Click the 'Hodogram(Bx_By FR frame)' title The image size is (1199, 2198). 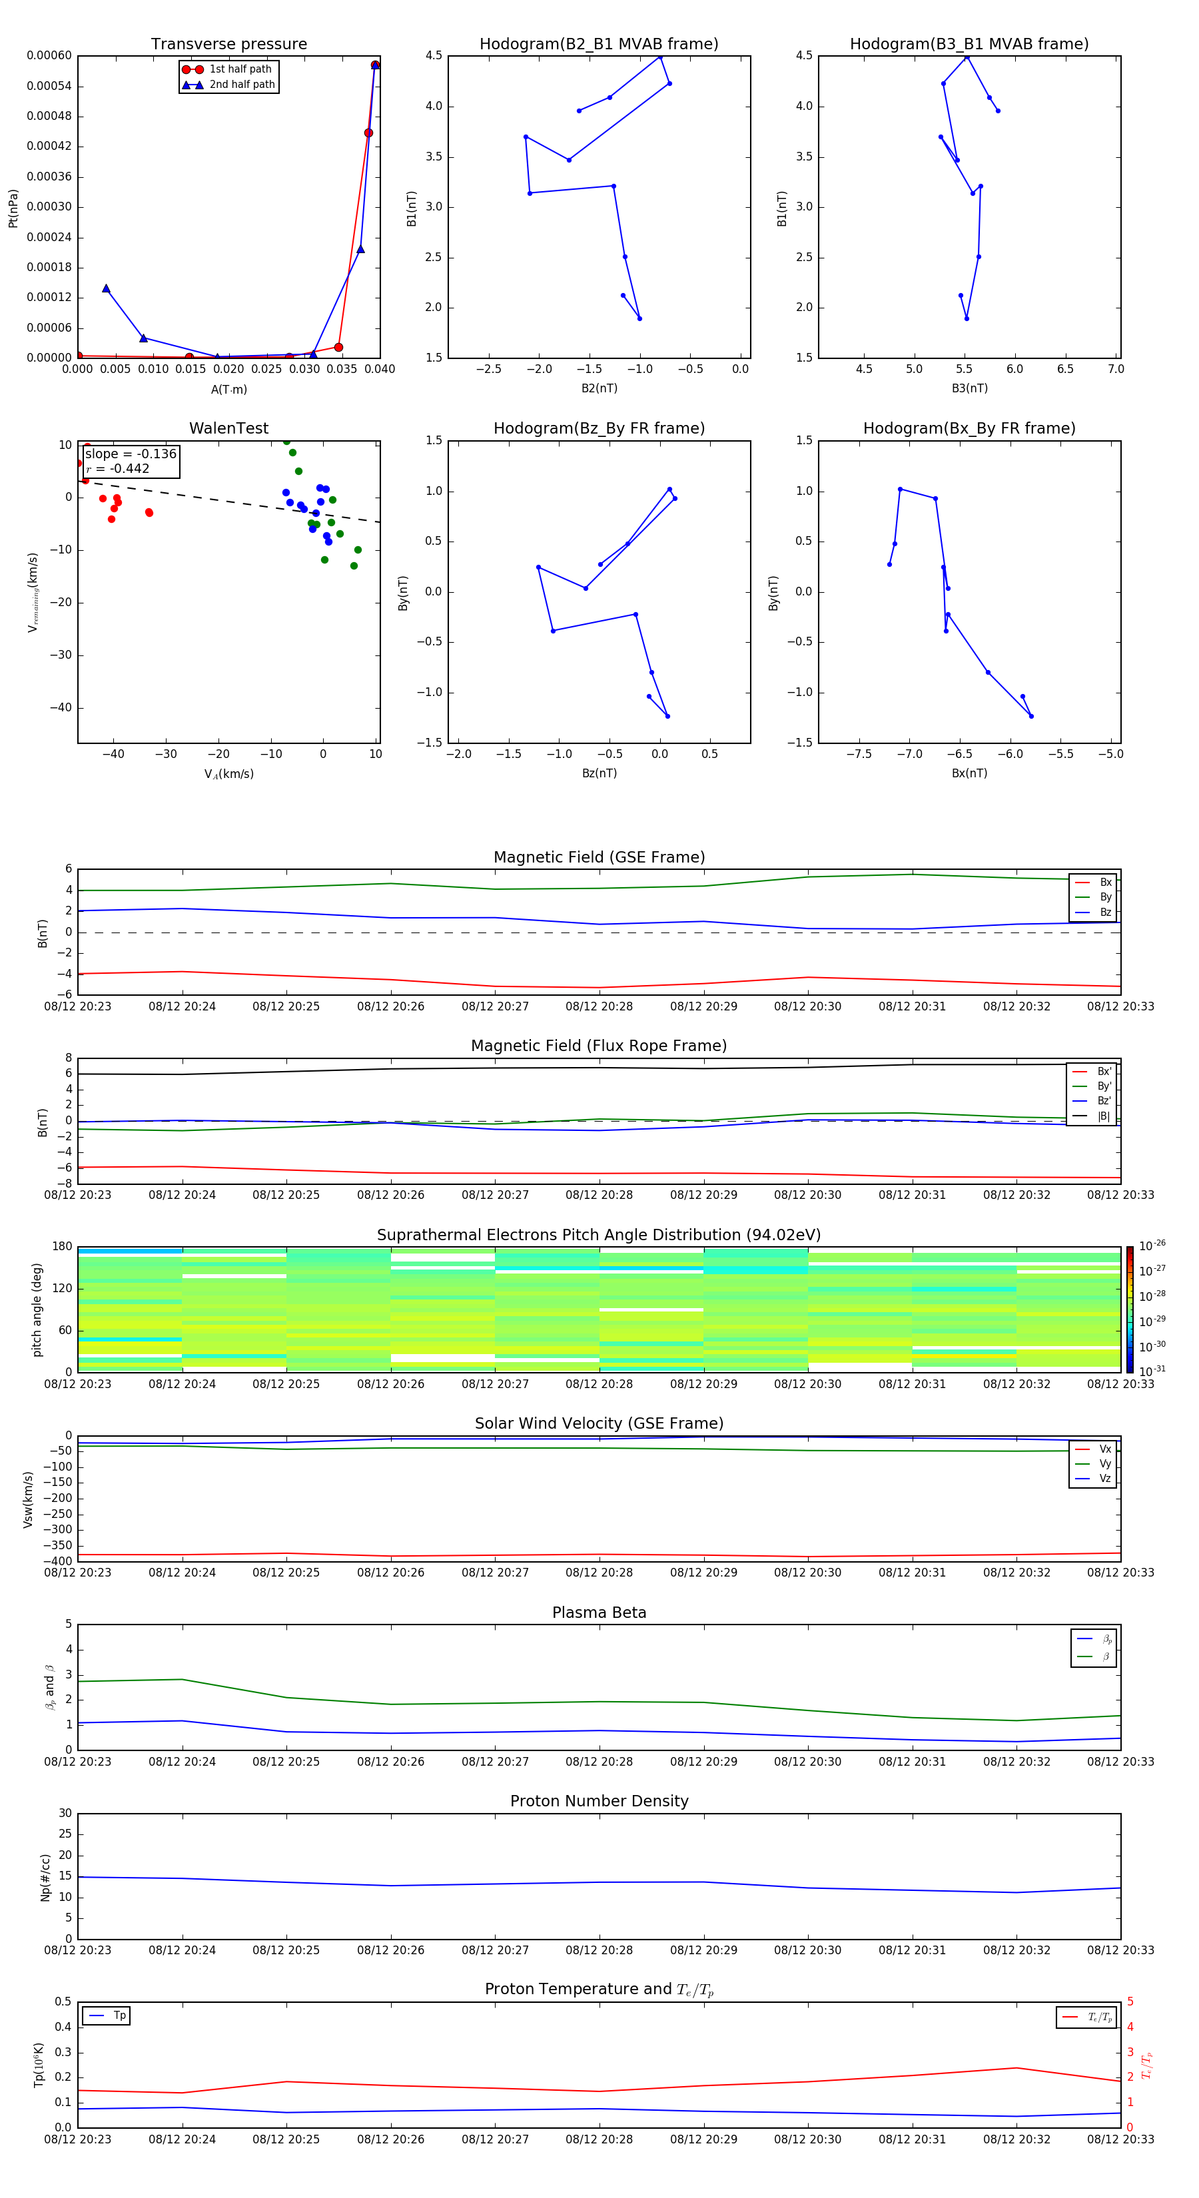click(x=969, y=428)
